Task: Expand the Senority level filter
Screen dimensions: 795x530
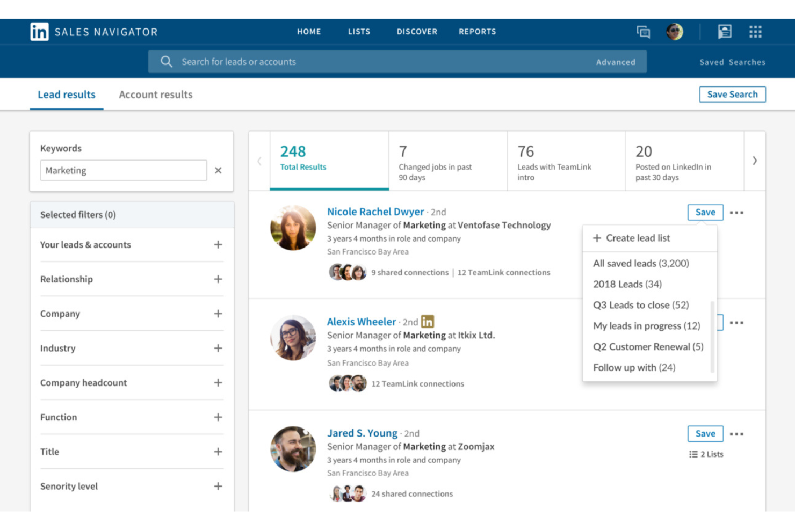Action: (218, 486)
